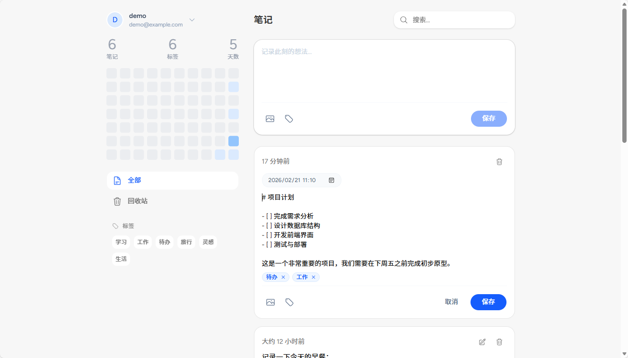Click the trash icon on the breakfast note

click(499, 342)
